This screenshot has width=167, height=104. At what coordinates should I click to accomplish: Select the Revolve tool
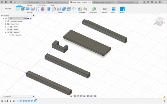28,9
